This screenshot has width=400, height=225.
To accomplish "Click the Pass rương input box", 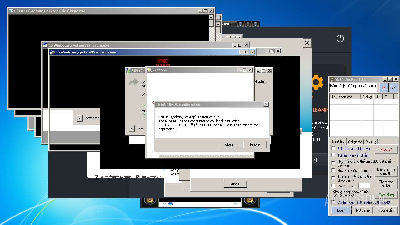I will point(364,186).
